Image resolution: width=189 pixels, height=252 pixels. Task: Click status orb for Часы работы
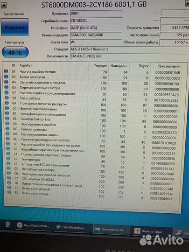coord(7,98)
